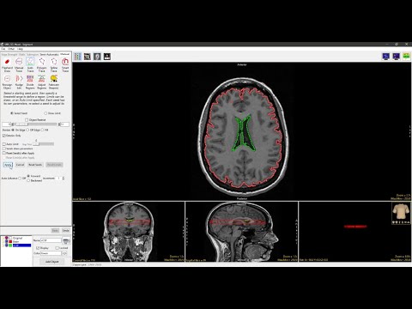Switch to the first tab left of Semi-Automatic
This screenshot has height=309, width=412.
click(x=33, y=54)
